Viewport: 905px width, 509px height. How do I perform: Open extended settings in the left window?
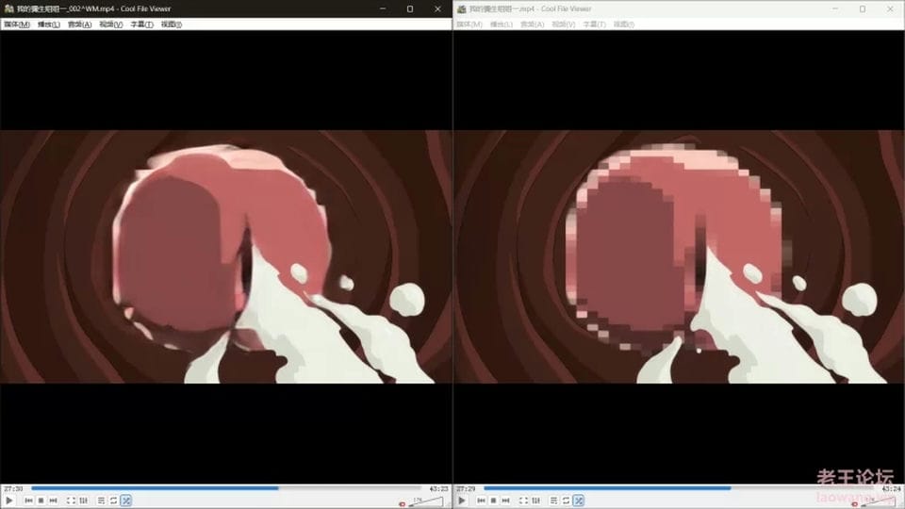(84, 501)
